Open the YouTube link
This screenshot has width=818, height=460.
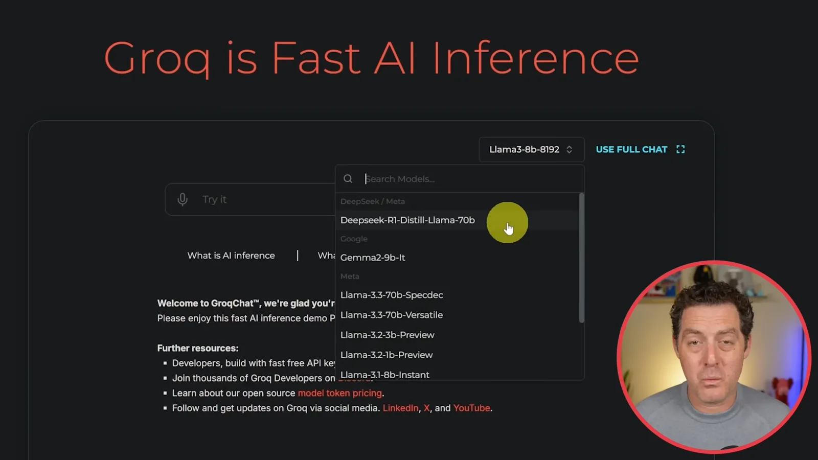(x=472, y=408)
